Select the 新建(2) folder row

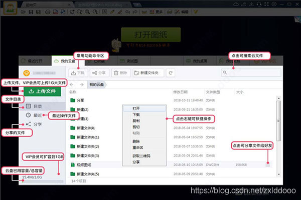[x=171, y=109]
